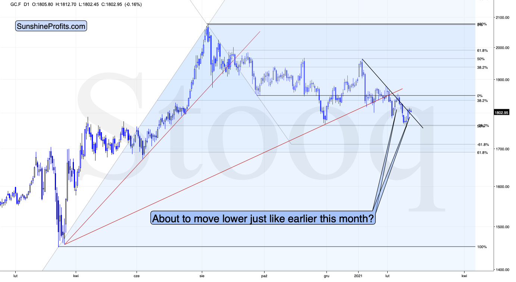Click the 'paź' month marker on time axis
This screenshot has width=516, height=282.
pos(264,276)
